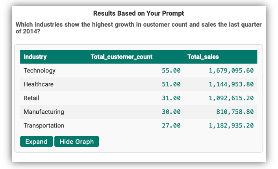Click the Technology row label
The width and height of the screenshot is (278, 169).
[x=39, y=71]
